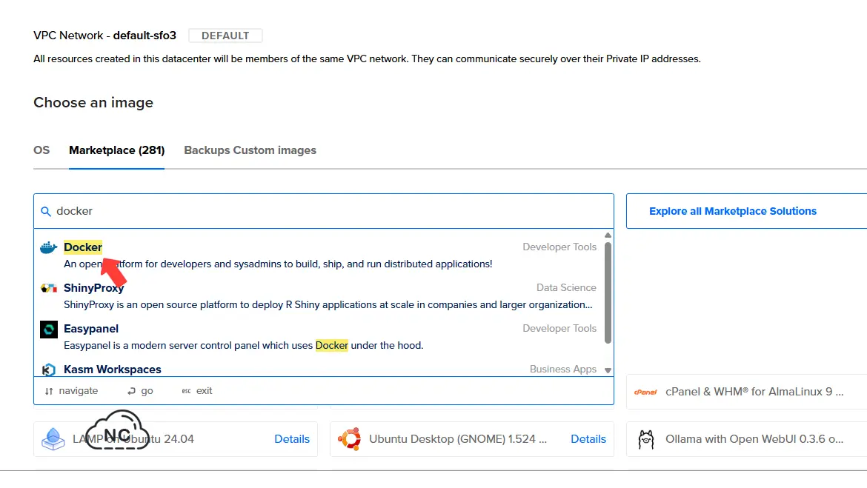Click the cPanel logo icon

tap(645, 392)
